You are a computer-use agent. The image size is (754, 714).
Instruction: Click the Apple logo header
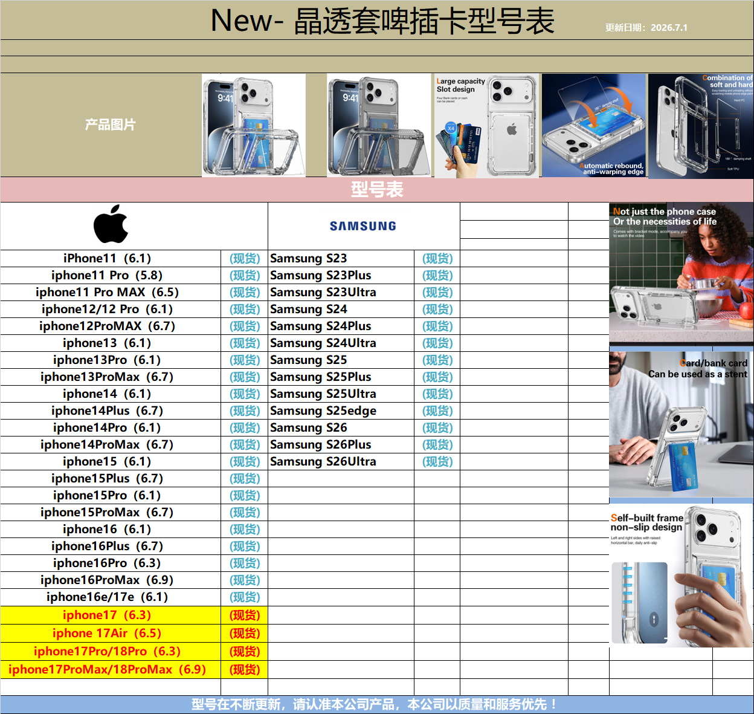tap(111, 224)
